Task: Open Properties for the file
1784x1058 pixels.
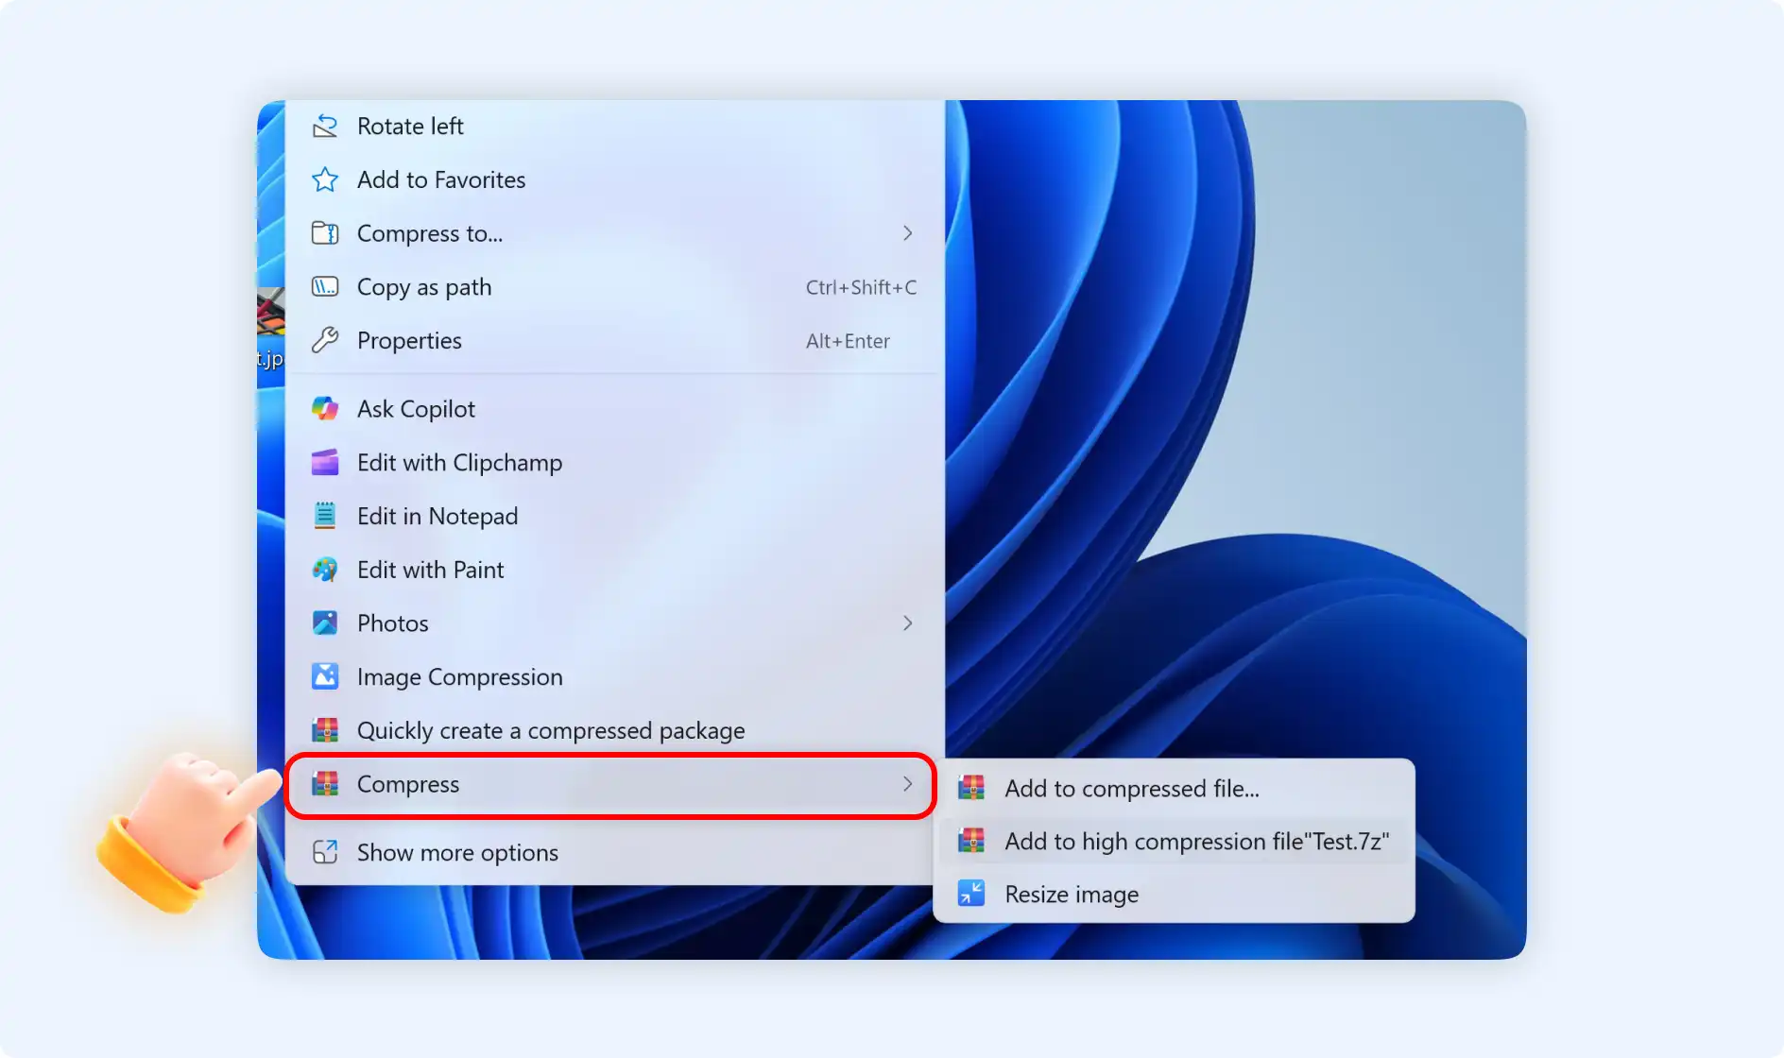Action: [614, 340]
